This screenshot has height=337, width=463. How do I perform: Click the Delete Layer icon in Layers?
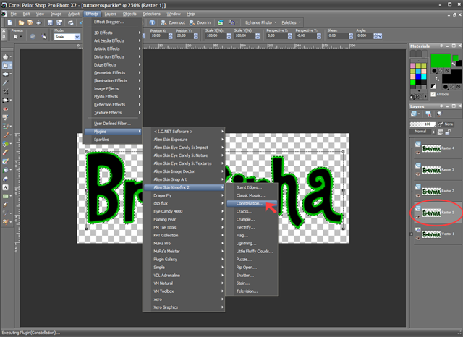(x=428, y=114)
